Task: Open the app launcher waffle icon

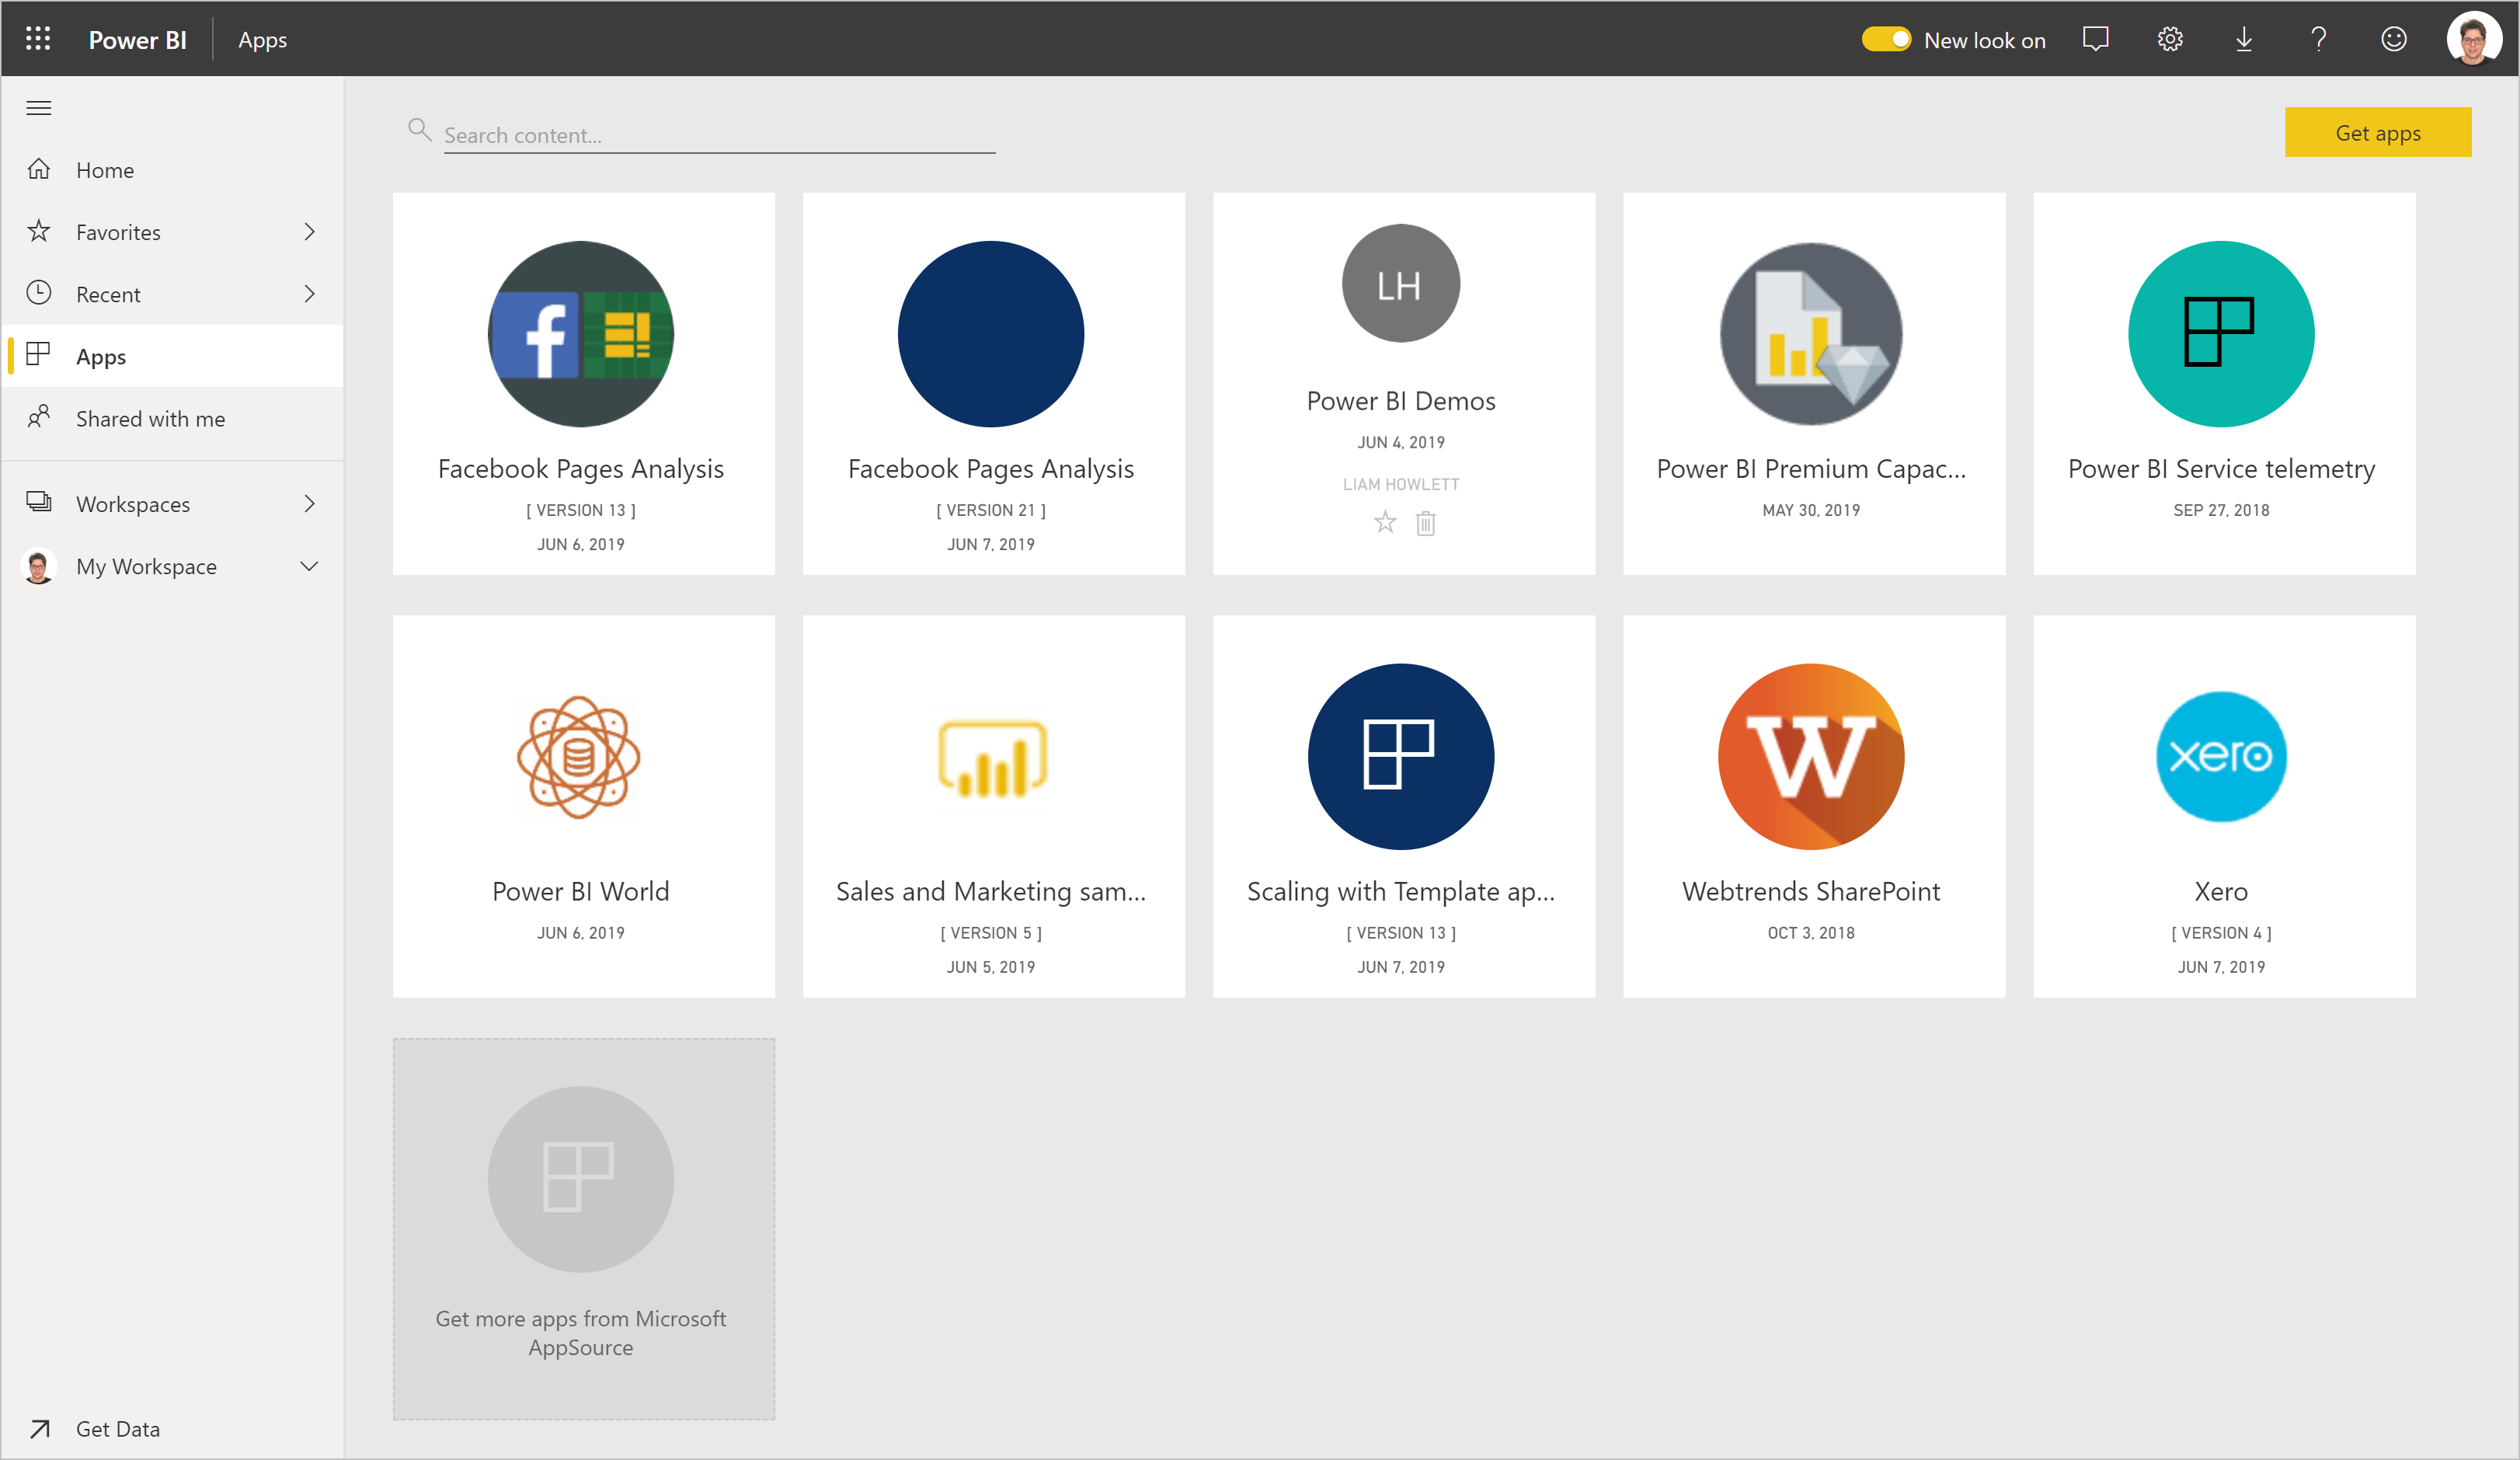Action: [x=38, y=39]
